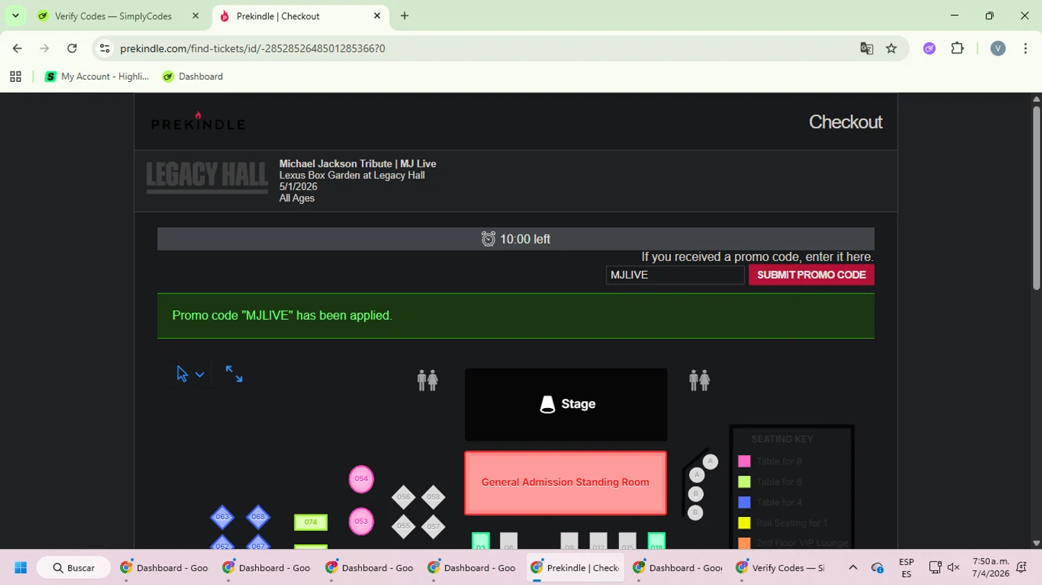Select pink table 053 on seating map
The width and height of the screenshot is (1042, 585).
point(361,522)
